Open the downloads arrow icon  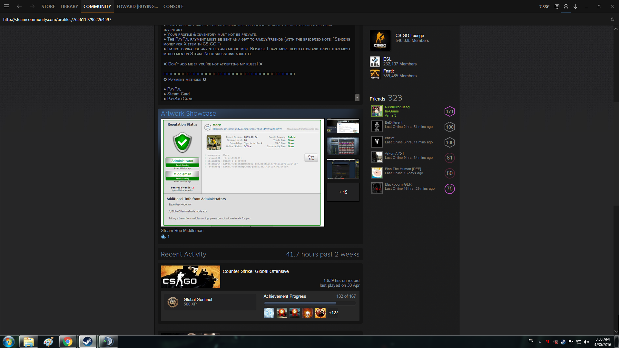pos(575,6)
